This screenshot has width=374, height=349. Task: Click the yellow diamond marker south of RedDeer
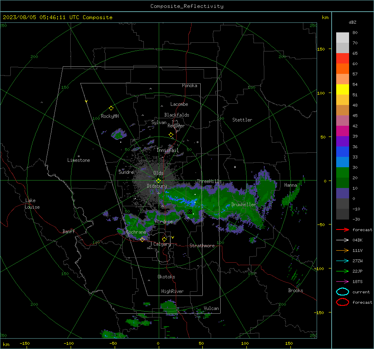(x=171, y=135)
